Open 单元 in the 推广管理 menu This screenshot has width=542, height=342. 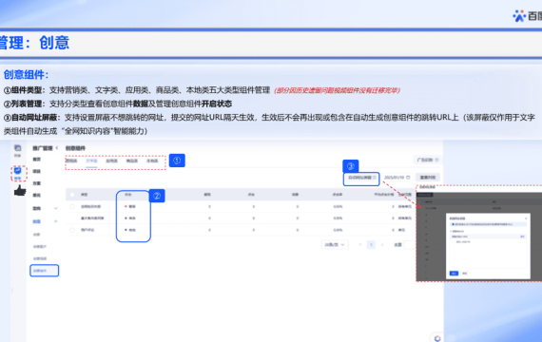(37, 195)
